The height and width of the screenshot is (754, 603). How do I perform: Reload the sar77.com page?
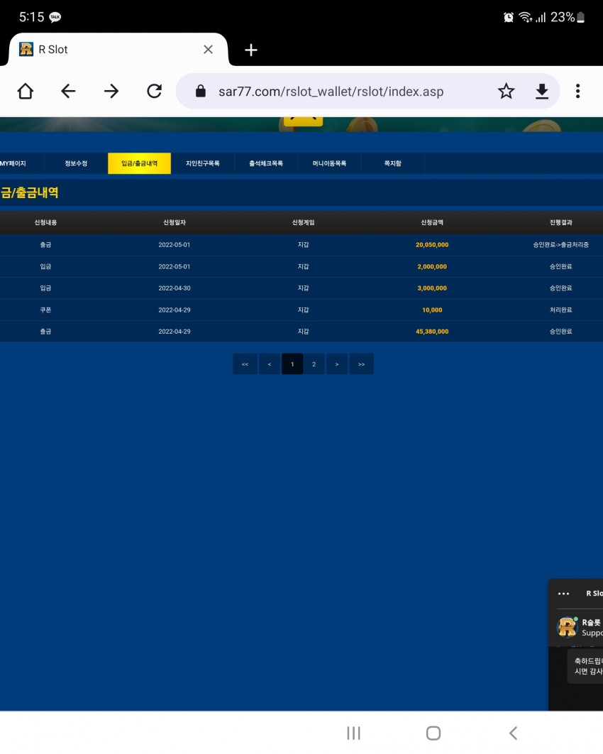pos(154,91)
